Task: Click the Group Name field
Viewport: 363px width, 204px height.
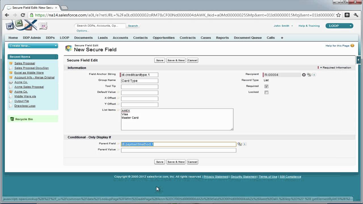Action: tap(140, 81)
